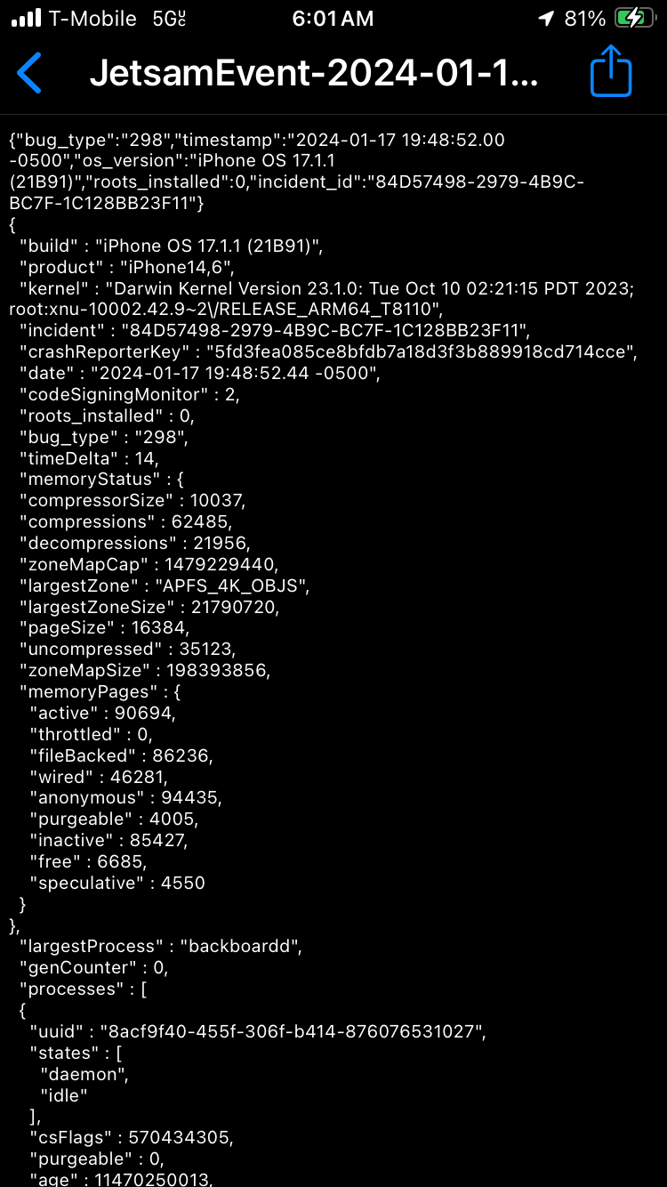Tap the cellular signal bars indicator
The image size is (667, 1187).
coord(24,18)
